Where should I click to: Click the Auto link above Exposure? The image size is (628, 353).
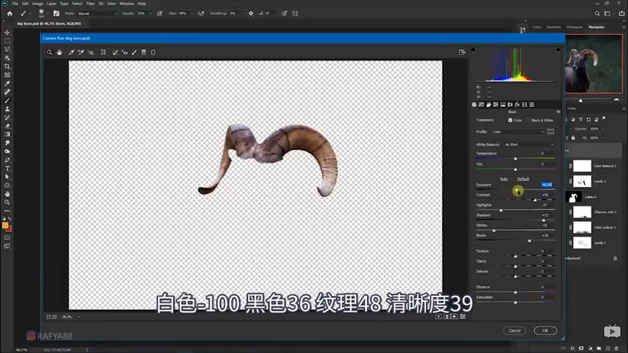coord(504,179)
